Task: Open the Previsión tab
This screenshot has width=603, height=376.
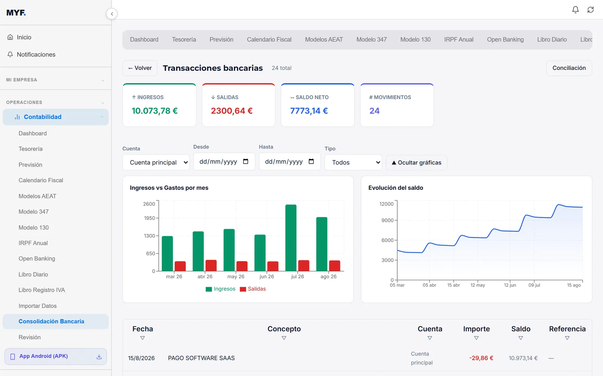Action: click(222, 39)
